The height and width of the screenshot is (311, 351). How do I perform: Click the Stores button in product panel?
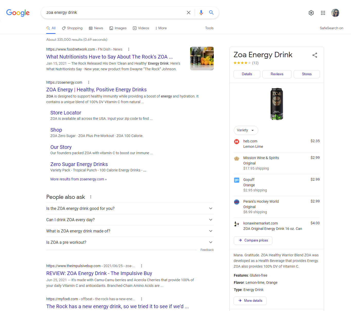307,74
